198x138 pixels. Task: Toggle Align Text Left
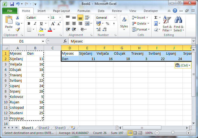pyautogui.click(x=68, y=24)
